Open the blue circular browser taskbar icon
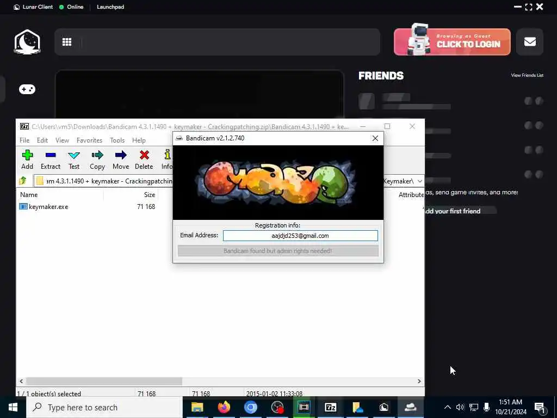 coord(250,407)
